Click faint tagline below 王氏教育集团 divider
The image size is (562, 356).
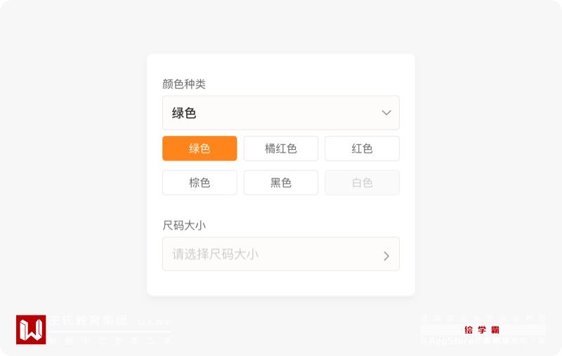109,341
